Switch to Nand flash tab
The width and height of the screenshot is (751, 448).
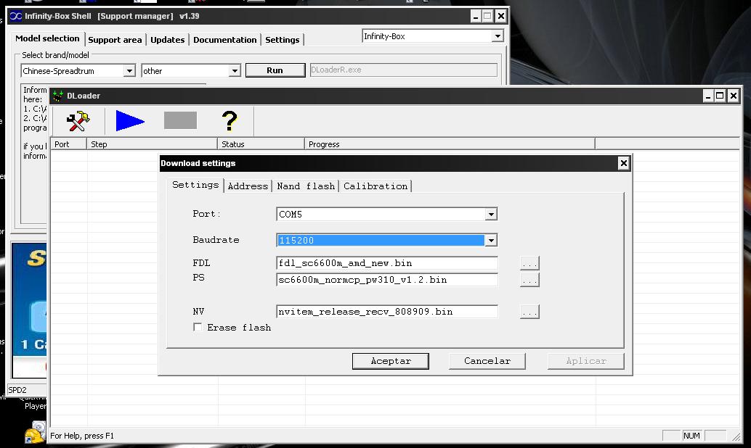pos(306,186)
